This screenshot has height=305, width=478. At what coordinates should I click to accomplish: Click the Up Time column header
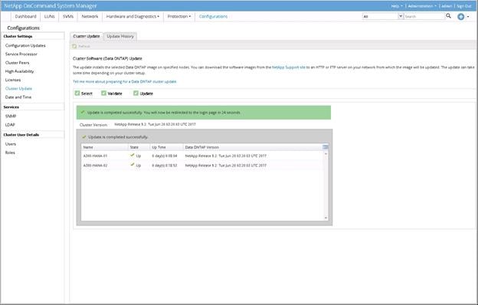166,147
